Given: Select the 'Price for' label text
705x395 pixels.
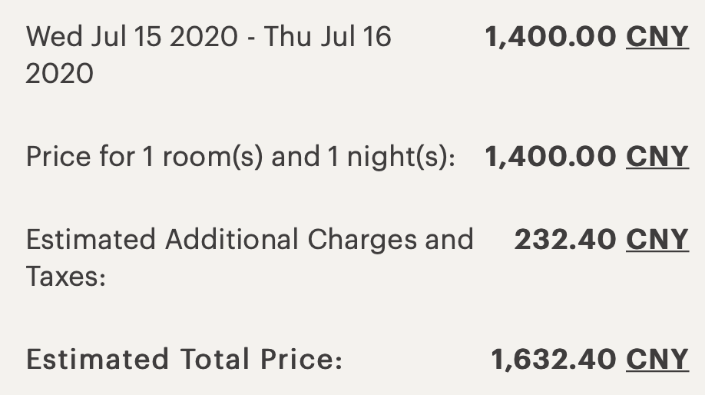Looking at the screenshot, I should coord(80,157).
